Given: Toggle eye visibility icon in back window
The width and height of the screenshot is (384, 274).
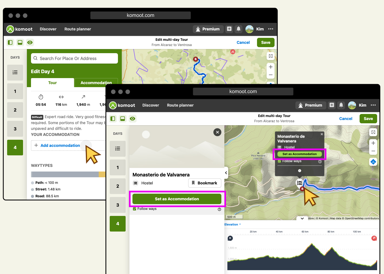Looking at the screenshot, I should [x=30, y=42].
